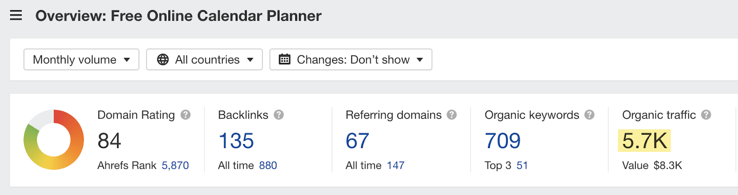Image resolution: width=738 pixels, height=195 pixels.
Task: Expand the Monthly volume dropdown
Action: coord(81,60)
